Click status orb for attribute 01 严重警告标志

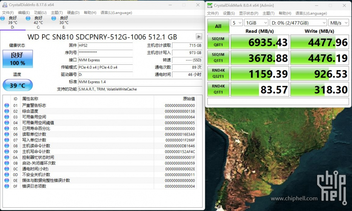pyautogui.click(x=6, y=105)
